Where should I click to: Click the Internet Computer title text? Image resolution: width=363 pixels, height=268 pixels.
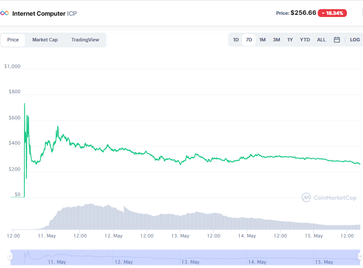[39, 14]
